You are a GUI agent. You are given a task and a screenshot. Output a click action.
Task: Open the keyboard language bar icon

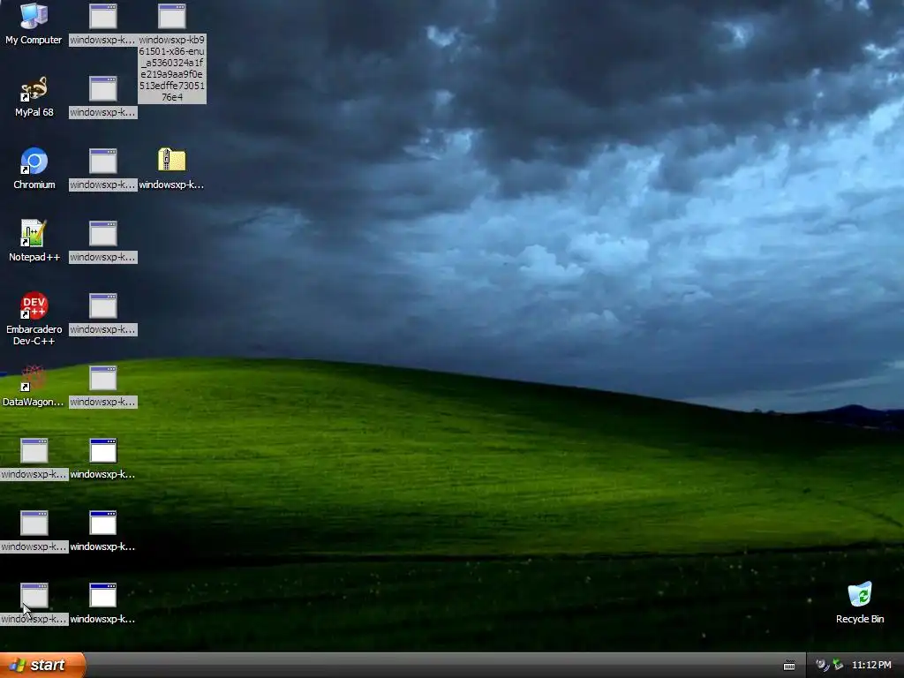(789, 666)
